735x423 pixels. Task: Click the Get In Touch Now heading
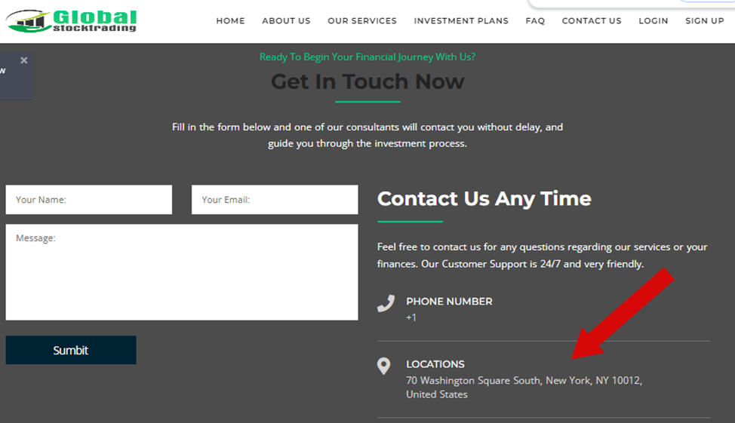(367, 81)
